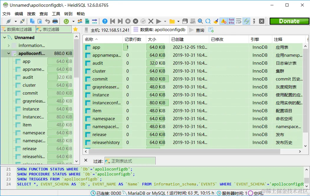Switch to the 主机: 192.168.51.241 tab

[x=107, y=30]
